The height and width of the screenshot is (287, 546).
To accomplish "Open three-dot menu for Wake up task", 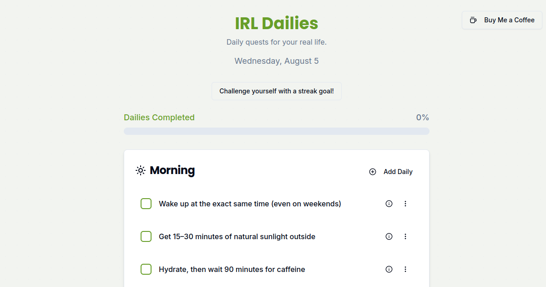I will [x=405, y=204].
